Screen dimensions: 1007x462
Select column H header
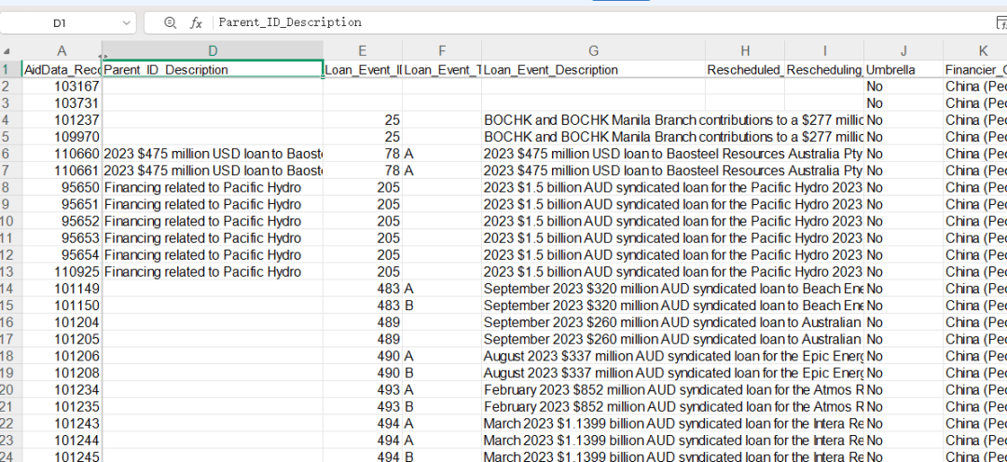(744, 51)
